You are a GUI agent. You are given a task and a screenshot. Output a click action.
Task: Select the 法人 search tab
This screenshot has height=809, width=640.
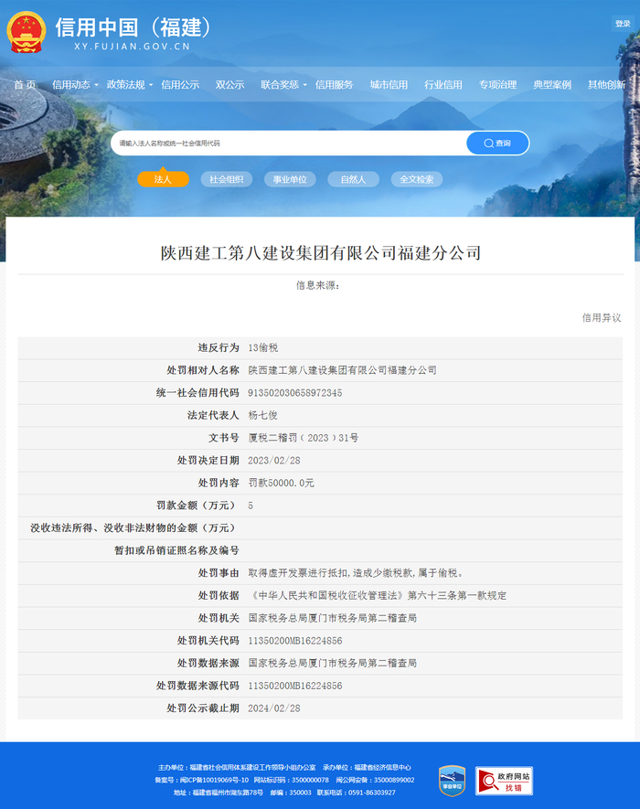click(x=163, y=179)
